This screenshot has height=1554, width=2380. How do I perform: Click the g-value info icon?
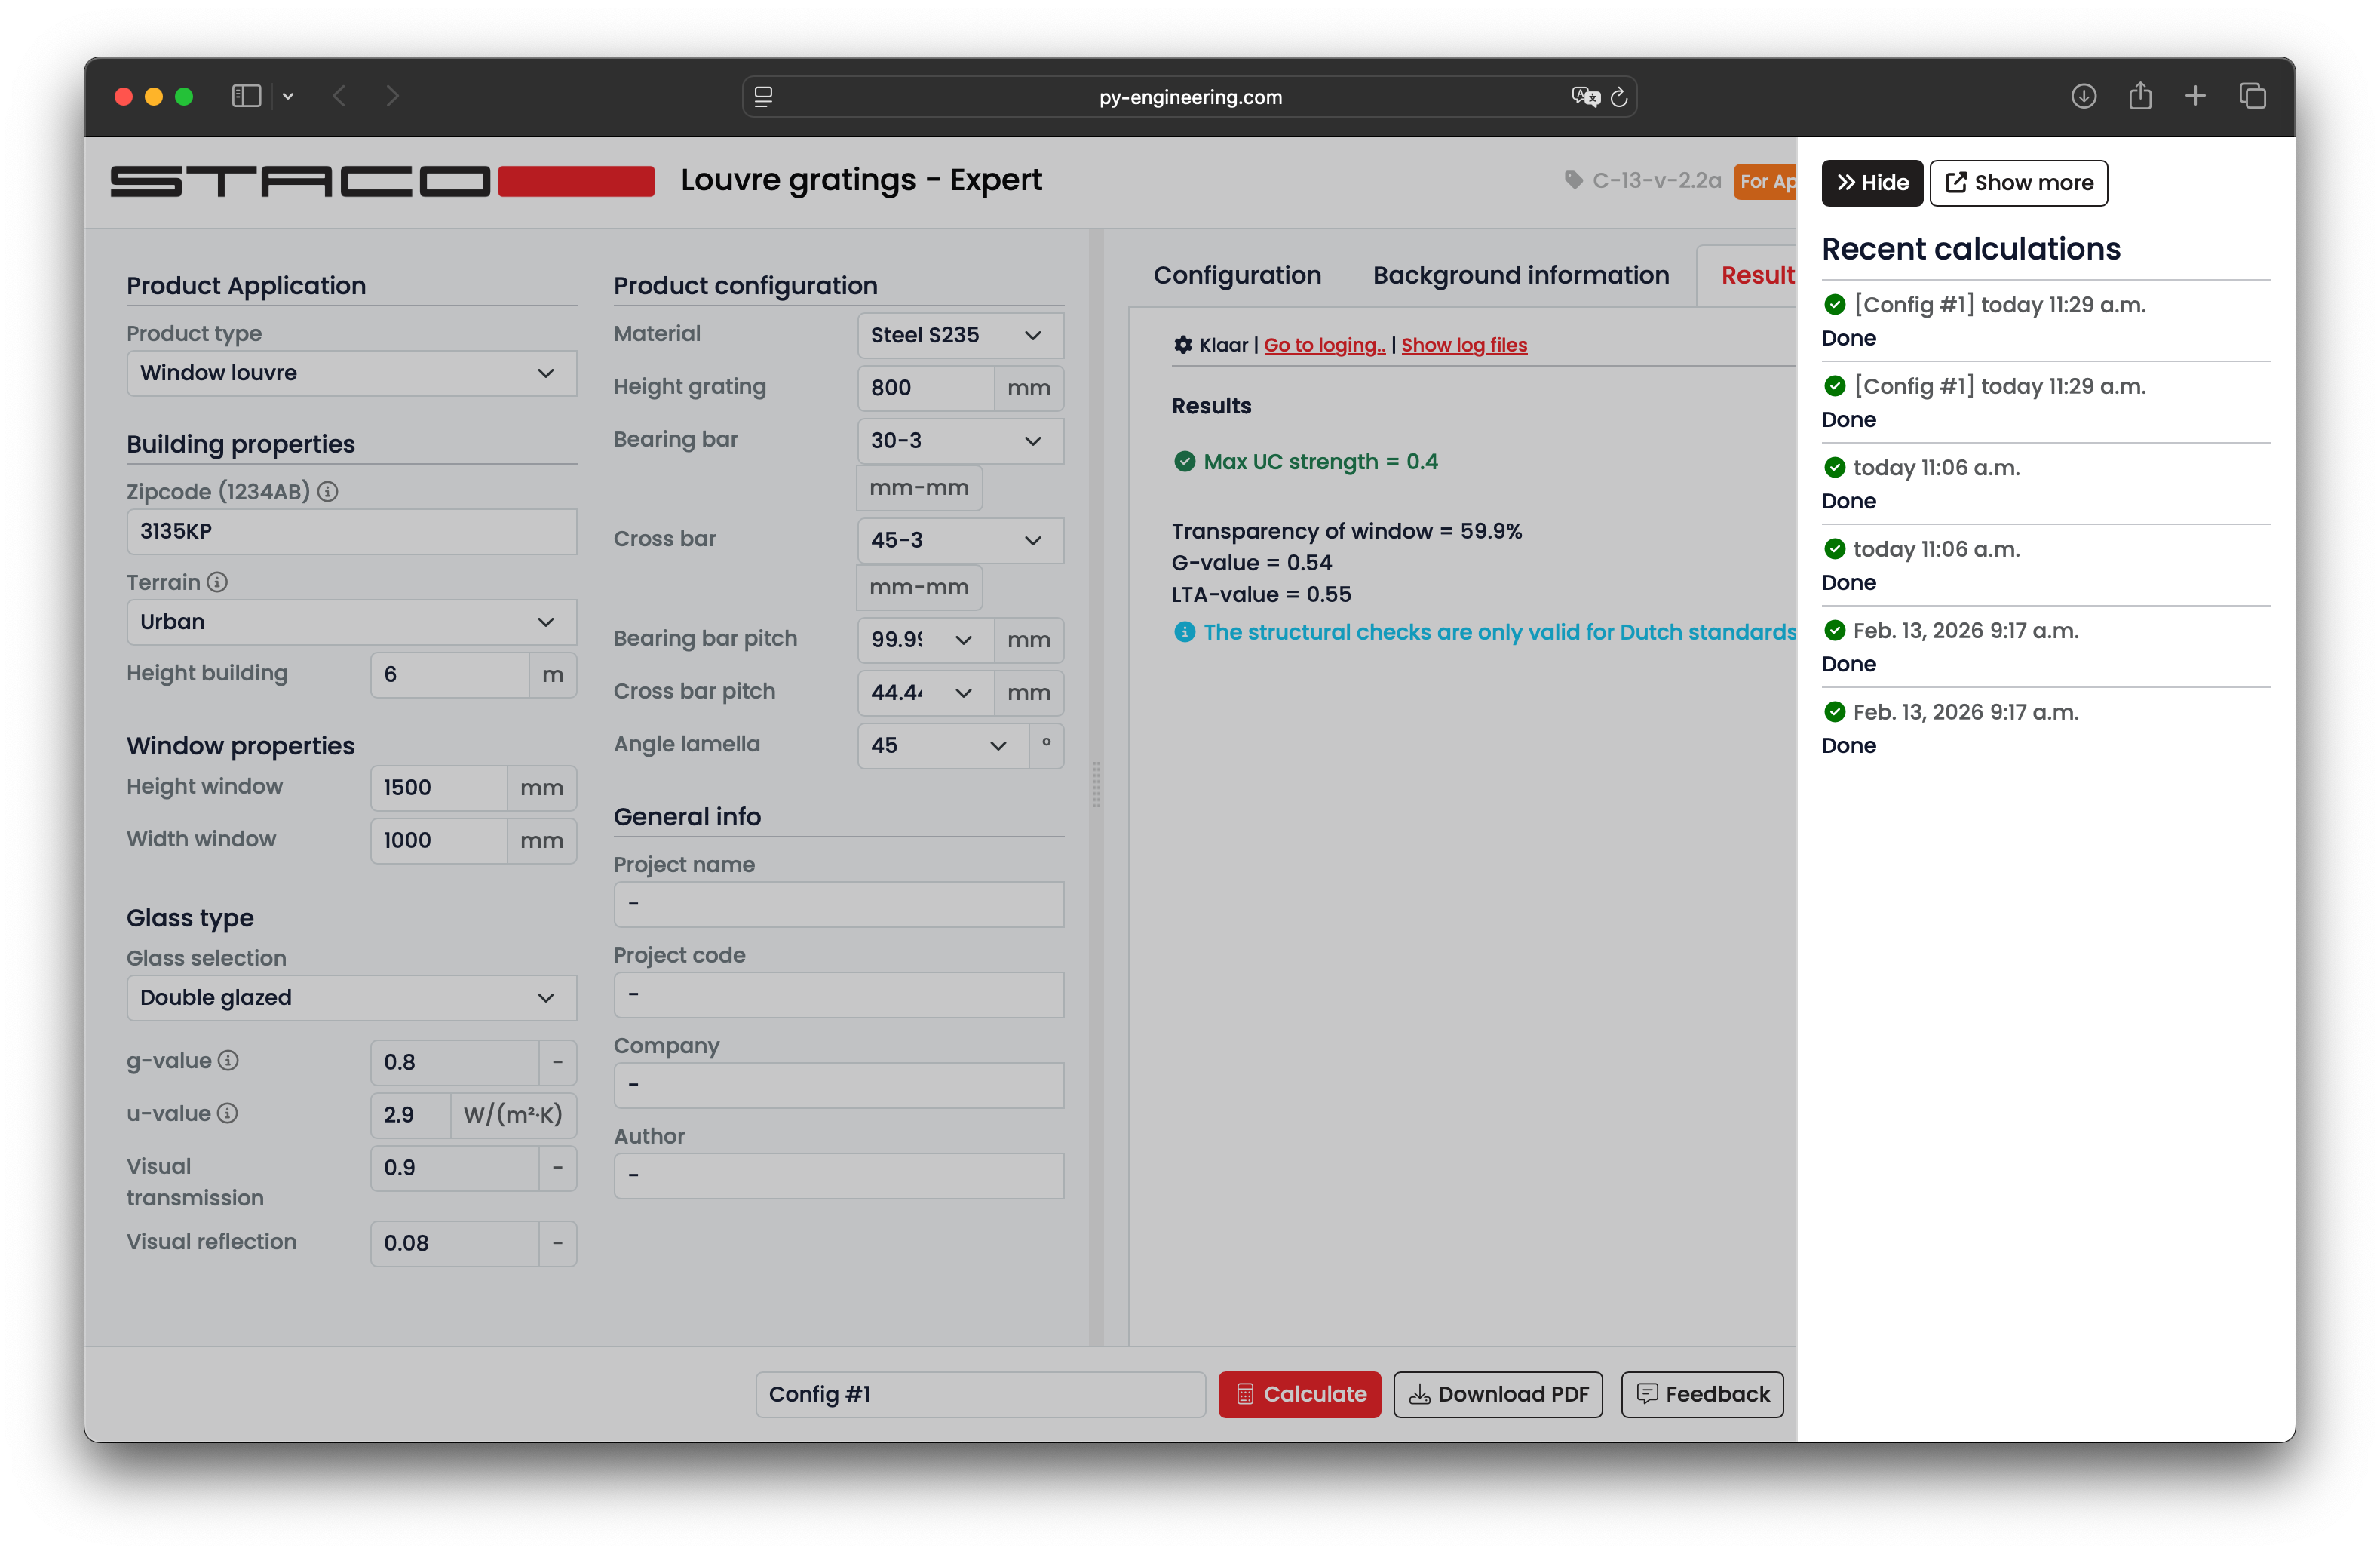coord(228,1061)
